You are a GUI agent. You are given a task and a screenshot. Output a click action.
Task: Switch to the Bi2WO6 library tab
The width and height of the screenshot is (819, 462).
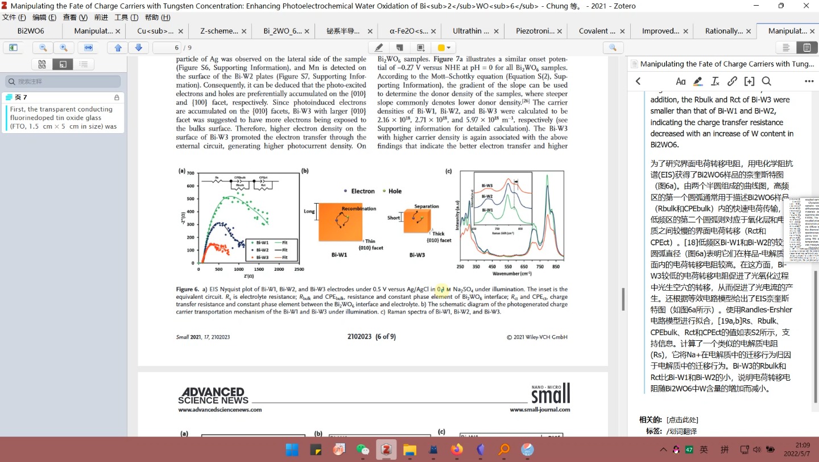(x=31, y=31)
